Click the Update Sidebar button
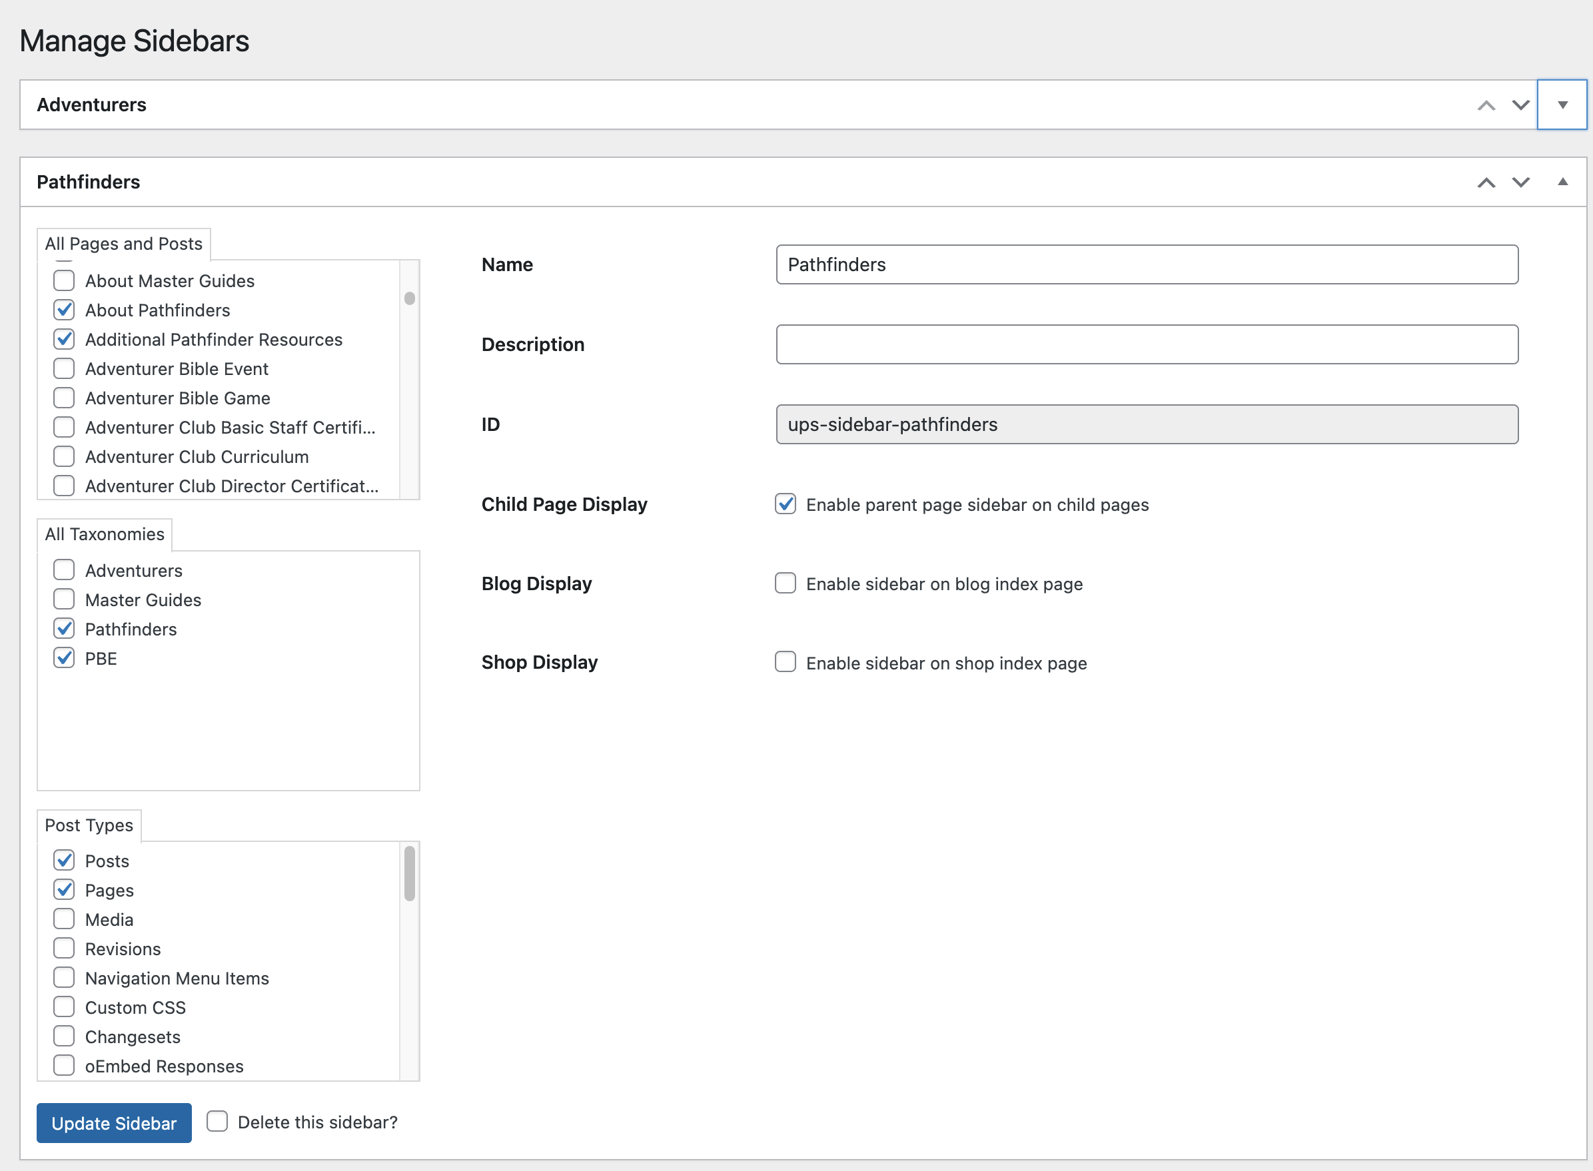Screen dimensions: 1593x1171 114,1123
